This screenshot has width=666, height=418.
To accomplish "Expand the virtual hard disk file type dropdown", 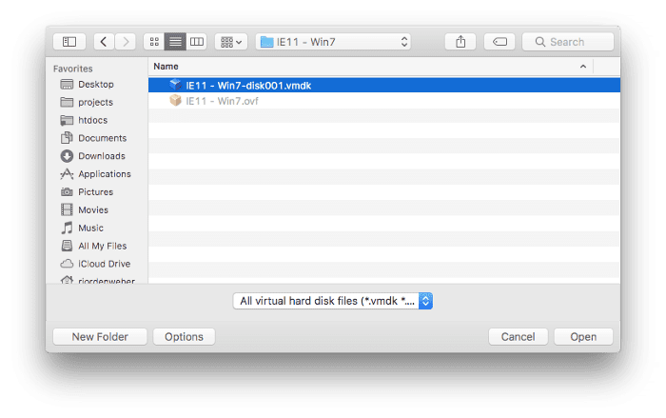I will click(x=333, y=301).
